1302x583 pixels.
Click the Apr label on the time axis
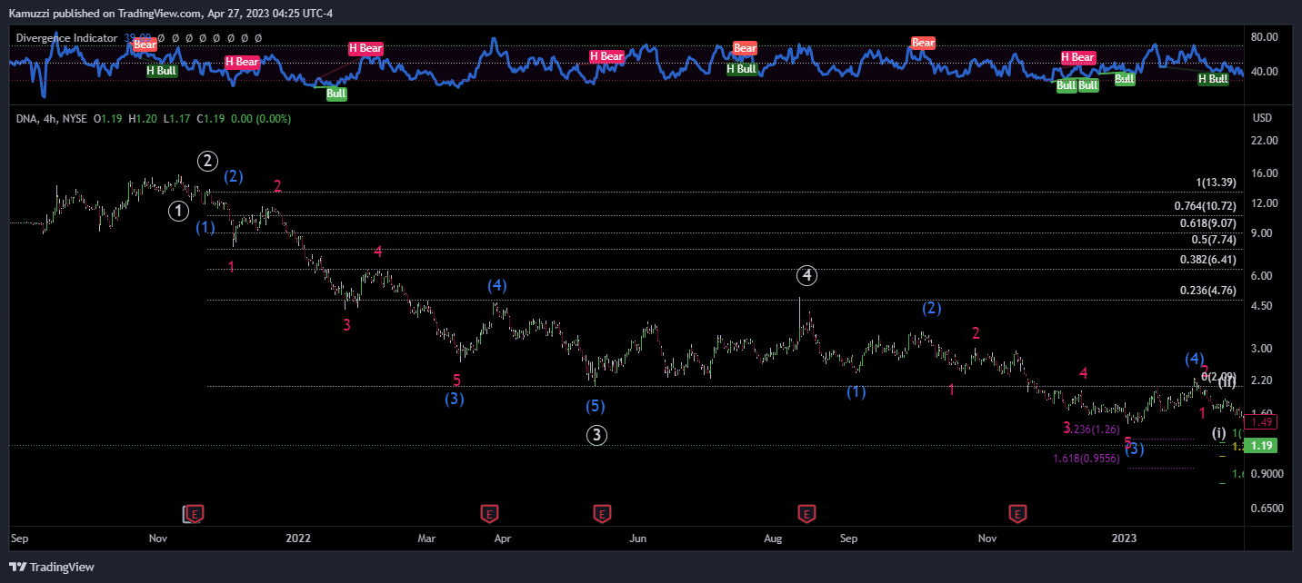(502, 538)
